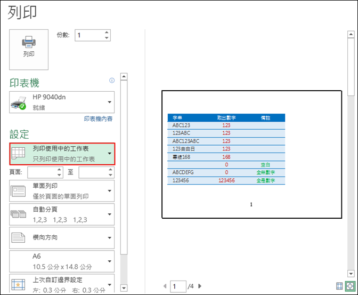Click the settings panel scroll-up arrow
Screen dimensions: 358x295
(124, 76)
